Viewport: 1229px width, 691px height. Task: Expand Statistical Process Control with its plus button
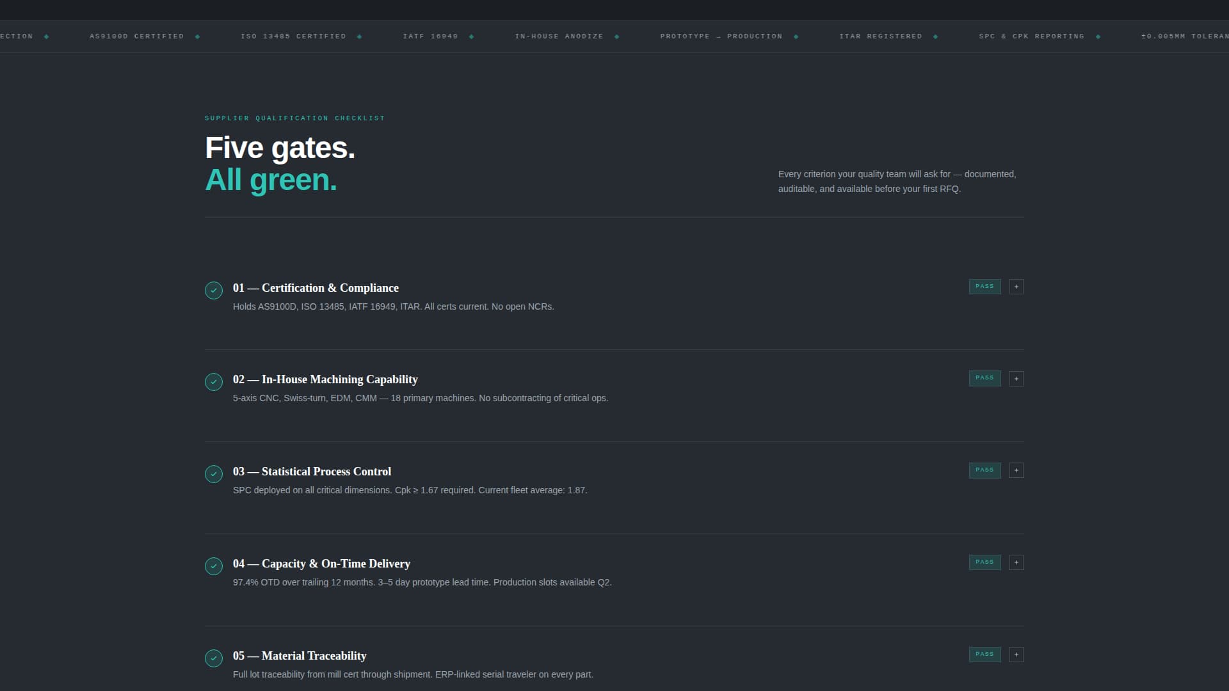1016,470
